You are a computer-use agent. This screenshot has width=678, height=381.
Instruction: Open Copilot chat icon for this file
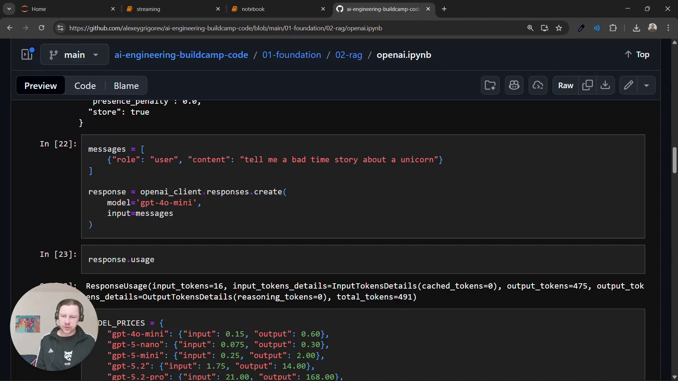[x=514, y=85]
